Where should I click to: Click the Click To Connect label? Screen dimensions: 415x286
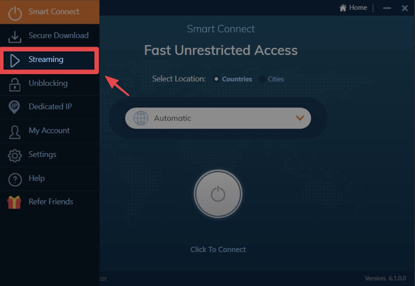tap(218, 249)
